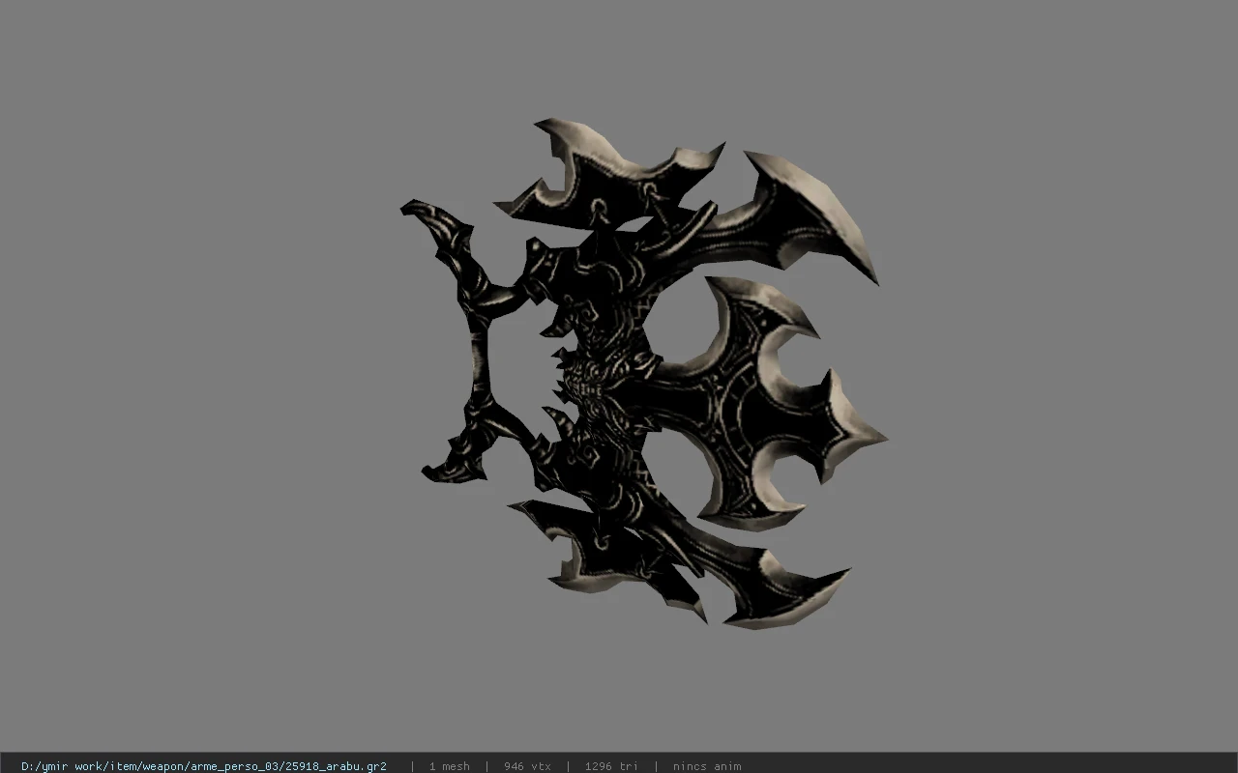Click the bottom spiked blade of the weapon

[609, 556]
